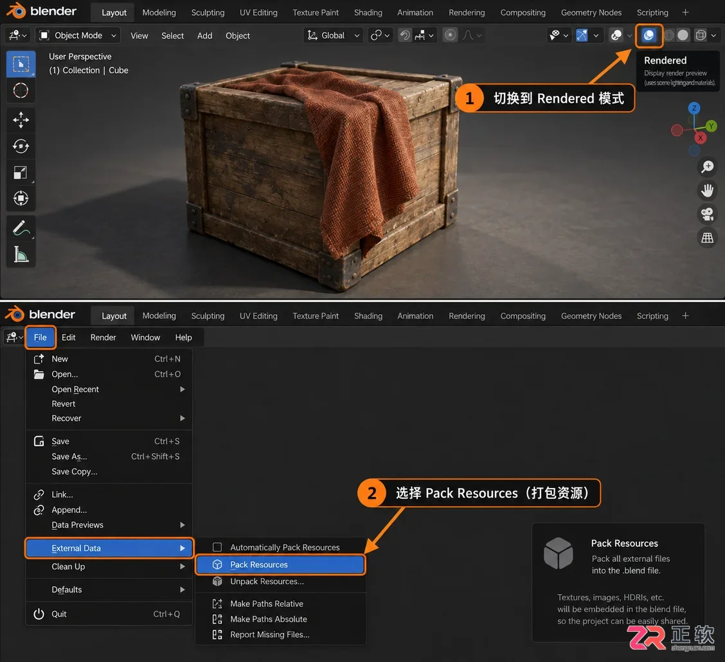The image size is (725, 662).
Task: Toggle viewport gizmos visibility button
Action: coord(582,35)
